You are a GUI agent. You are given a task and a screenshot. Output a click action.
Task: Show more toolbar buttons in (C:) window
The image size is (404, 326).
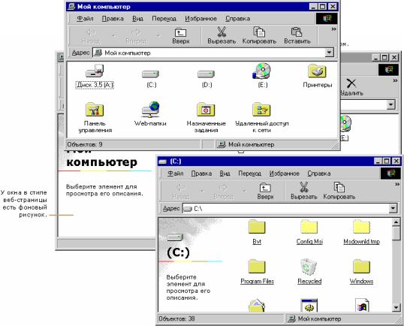(x=397, y=185)
